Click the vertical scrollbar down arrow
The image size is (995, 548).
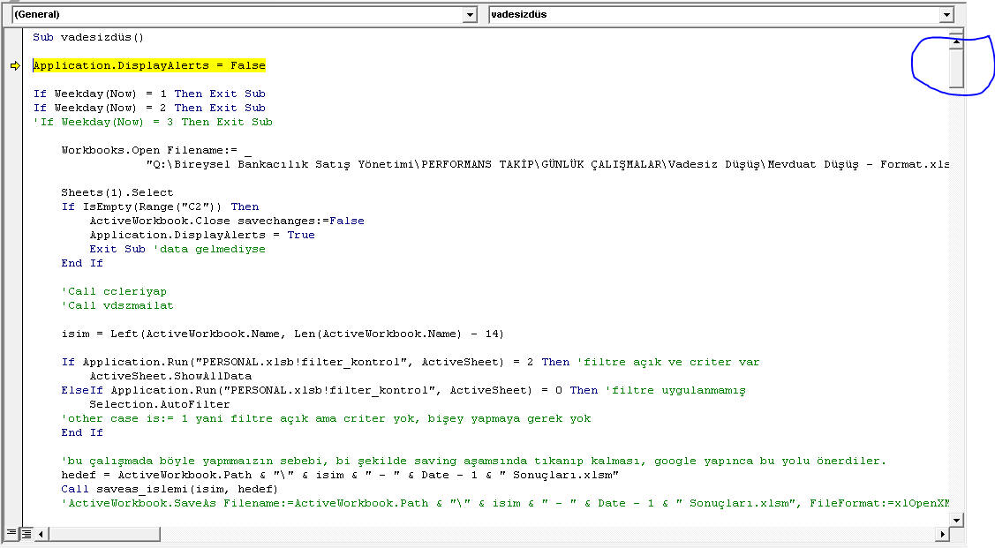(956, 521)
